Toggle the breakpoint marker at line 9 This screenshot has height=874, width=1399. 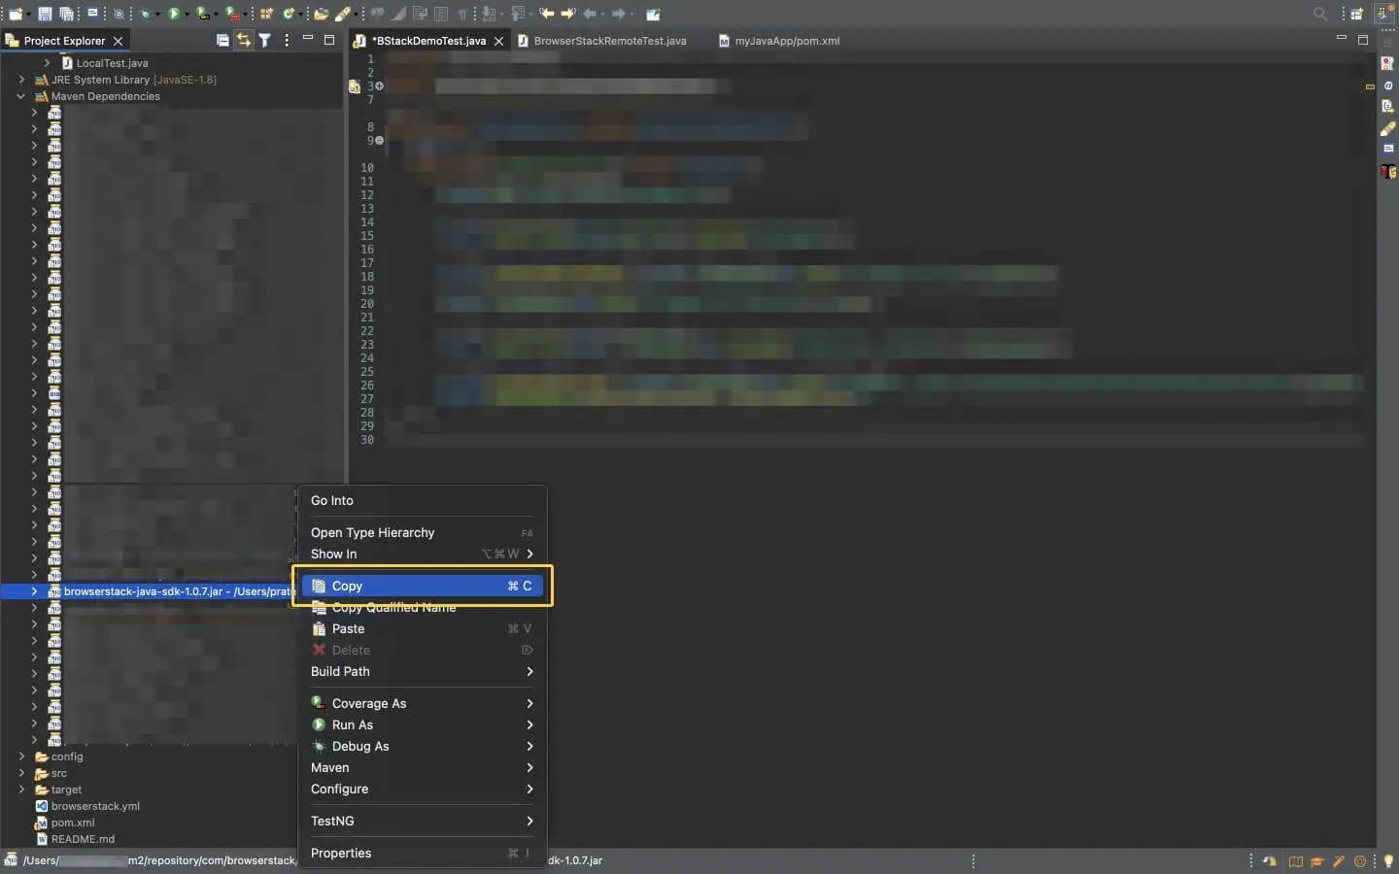click(379, 141)
